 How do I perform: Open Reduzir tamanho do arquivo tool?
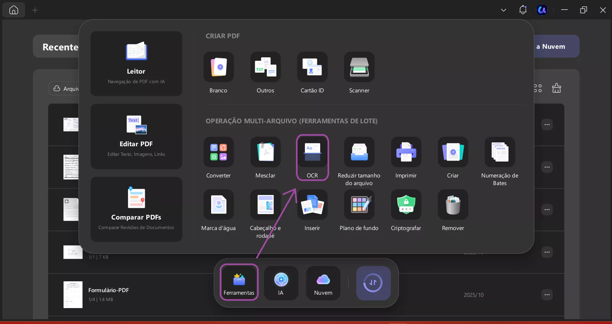coord(359,162)
